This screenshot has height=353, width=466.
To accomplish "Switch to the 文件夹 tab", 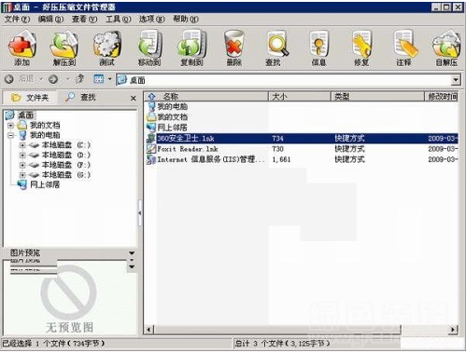I will pyautogui.click(x=30, y=98).
